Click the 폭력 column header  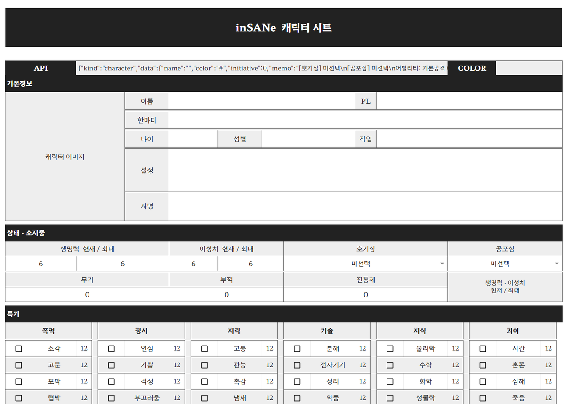48,331
